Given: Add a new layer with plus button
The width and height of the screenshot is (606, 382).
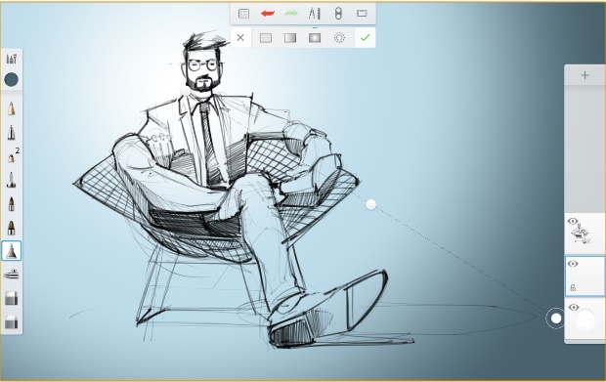Looking at the screenshot, I should pyautogui.click(x=584, y=75).
